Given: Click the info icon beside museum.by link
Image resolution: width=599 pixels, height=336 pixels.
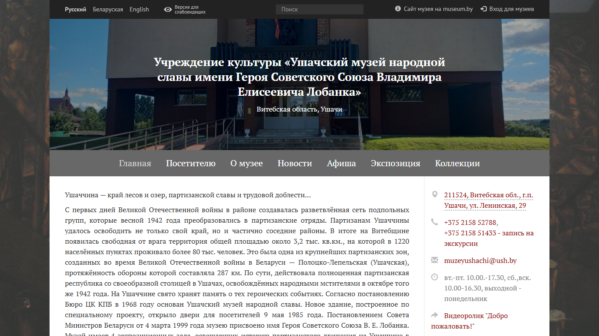Looking at the screenshot, I should [x=398, y=9].
